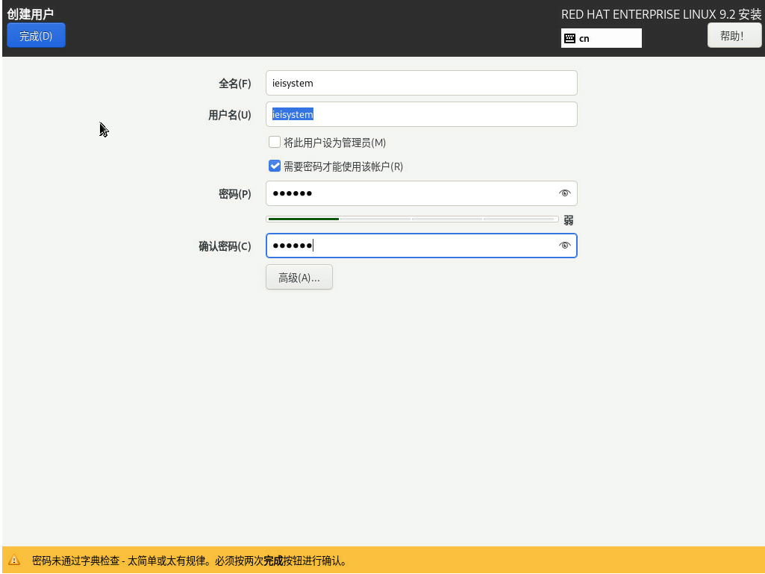Uncheck 需要密码才能使用该帐户 checkbox
765x574 pixels.
[275, 166]
